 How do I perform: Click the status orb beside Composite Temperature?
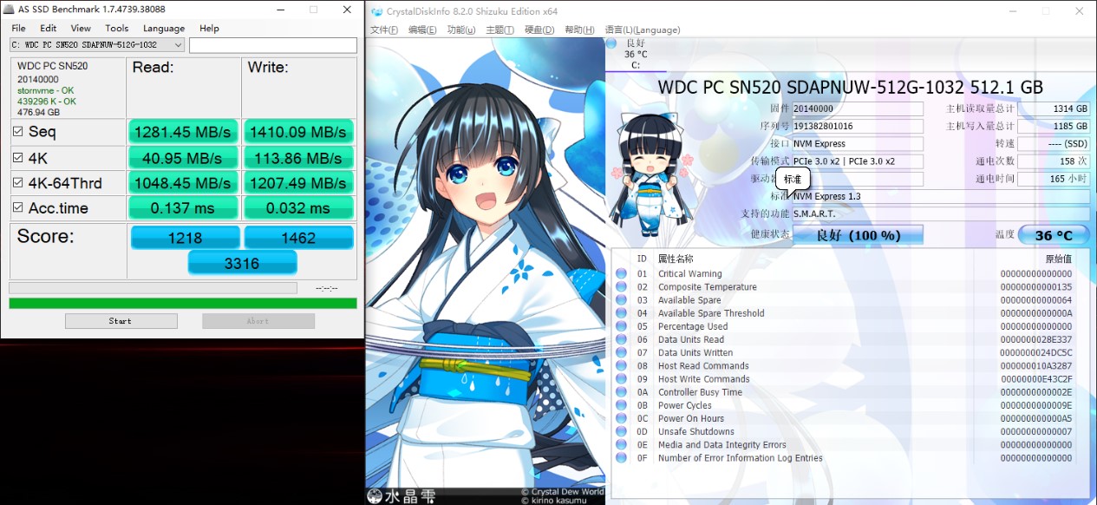(621, 287)
